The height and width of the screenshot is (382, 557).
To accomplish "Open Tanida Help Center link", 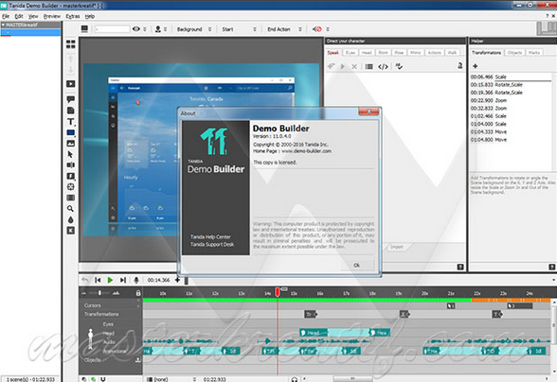I will pyautogui.click(x=210, y=237).
